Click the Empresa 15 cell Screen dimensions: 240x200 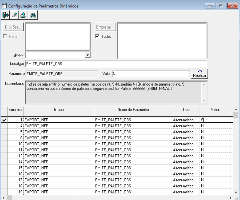click(x=15, y=168)
